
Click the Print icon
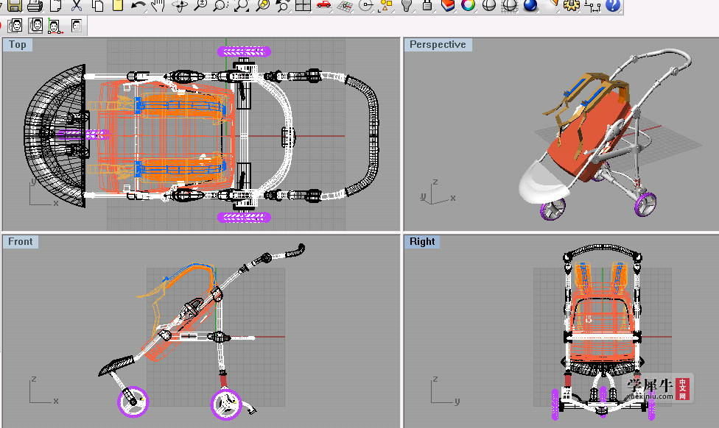(35, 5)
